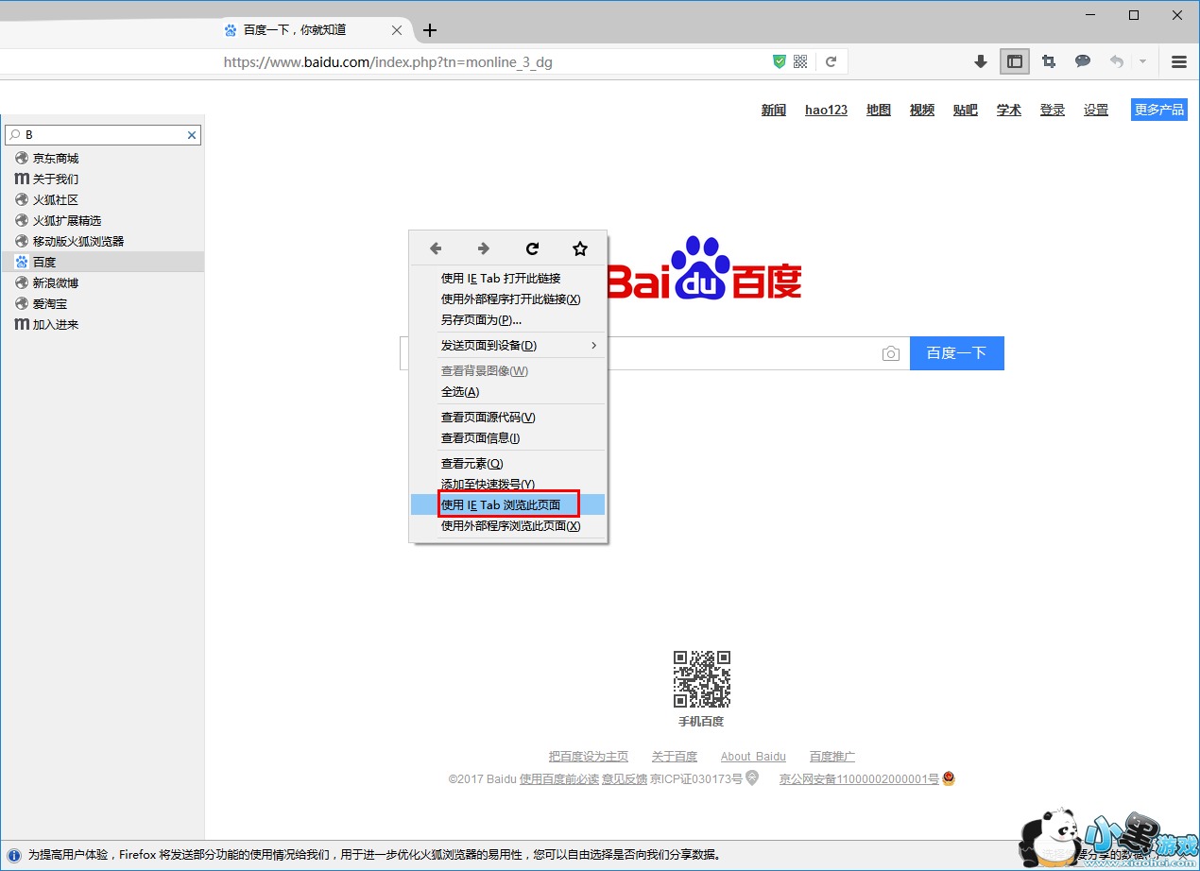Open 意见反馈 footer link
The width and height of the screenshot is (1200, 871).
pos(625,779)
